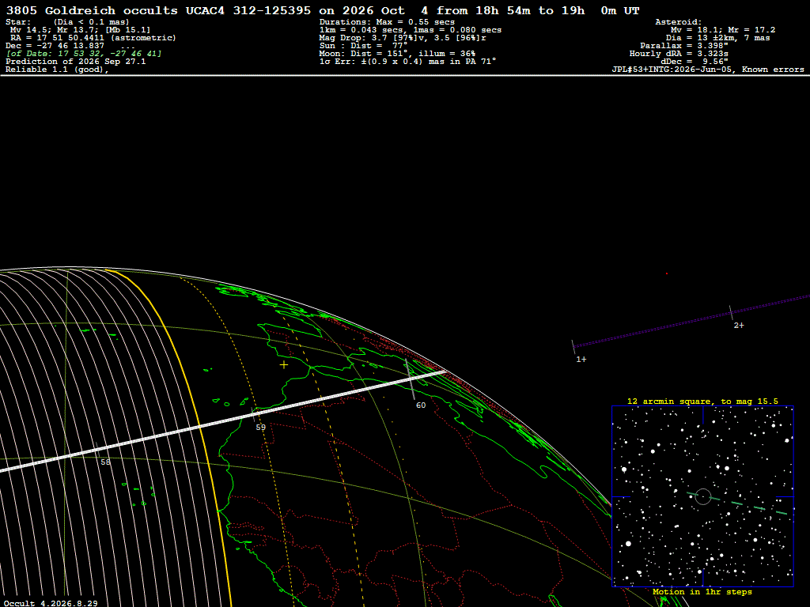Viewport: 810px width, 607px height.
Task: Click the small red dot above the purple line
Action: pos(666,273)
